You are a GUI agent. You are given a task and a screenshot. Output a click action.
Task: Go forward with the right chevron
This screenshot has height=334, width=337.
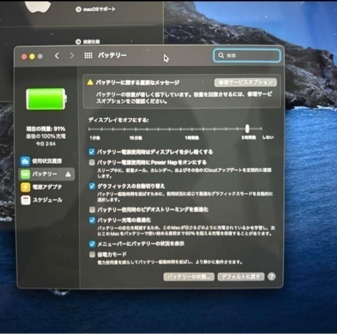click(72, 56)
